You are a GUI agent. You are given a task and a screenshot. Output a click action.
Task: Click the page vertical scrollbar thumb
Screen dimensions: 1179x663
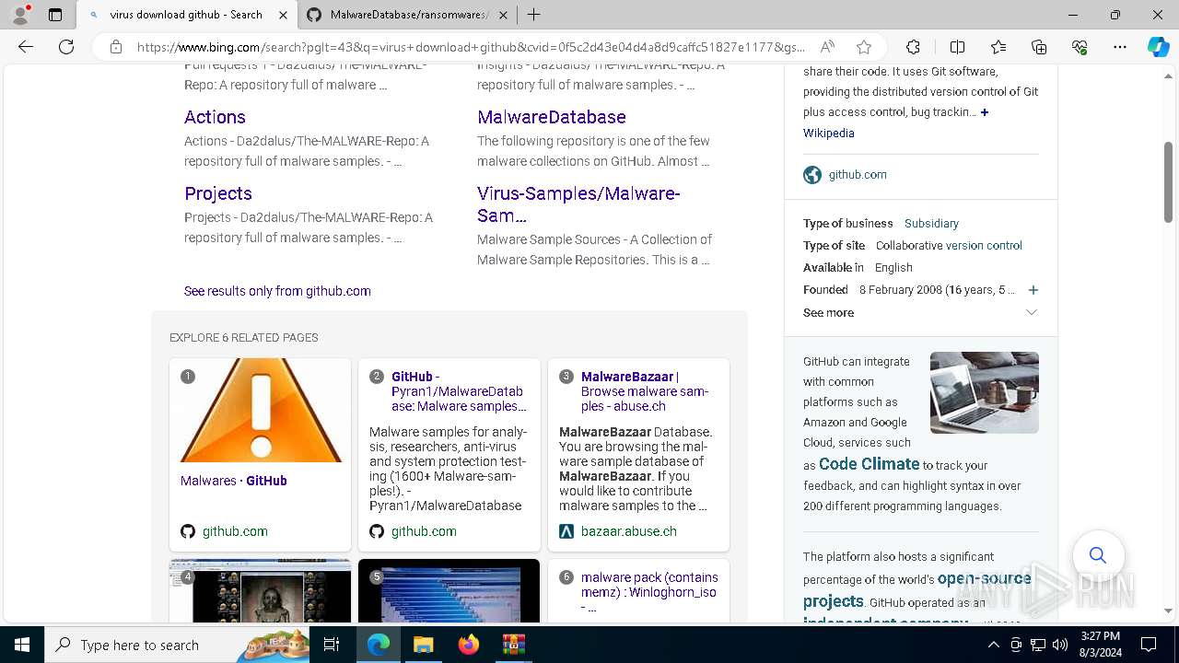click(1168, 181)
